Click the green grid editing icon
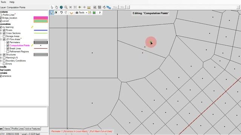This screenshot has width=241, height=135. tap(94, 12)
